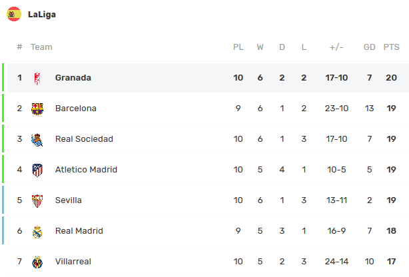Click the Atletico Madrid club crest
The width and height of the screenshot is (409, 277).
[x=37, y=170]
